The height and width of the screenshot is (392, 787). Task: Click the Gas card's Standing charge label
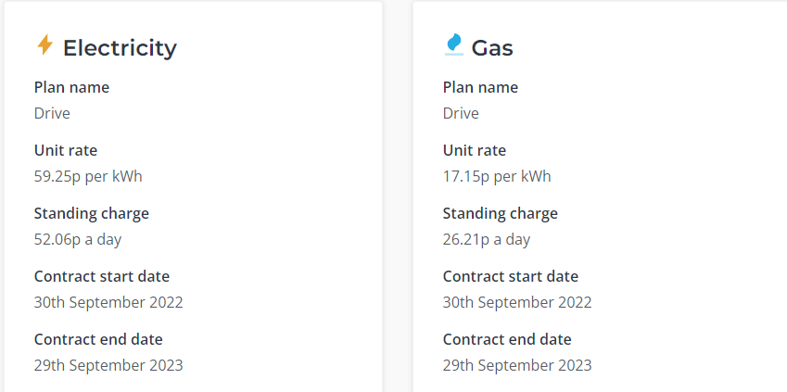500,214
